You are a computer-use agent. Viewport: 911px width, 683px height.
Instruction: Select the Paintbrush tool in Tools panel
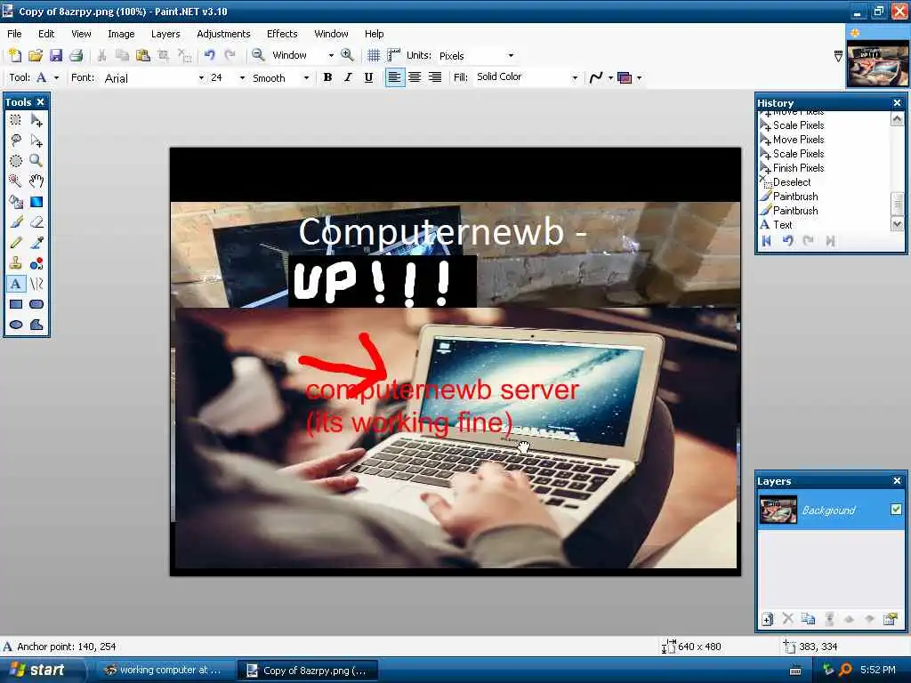[x=16, y=221]
